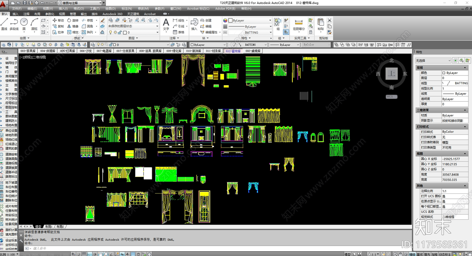
Task: Toggle 填充 button in status bar
Action: tap(427, 254)
